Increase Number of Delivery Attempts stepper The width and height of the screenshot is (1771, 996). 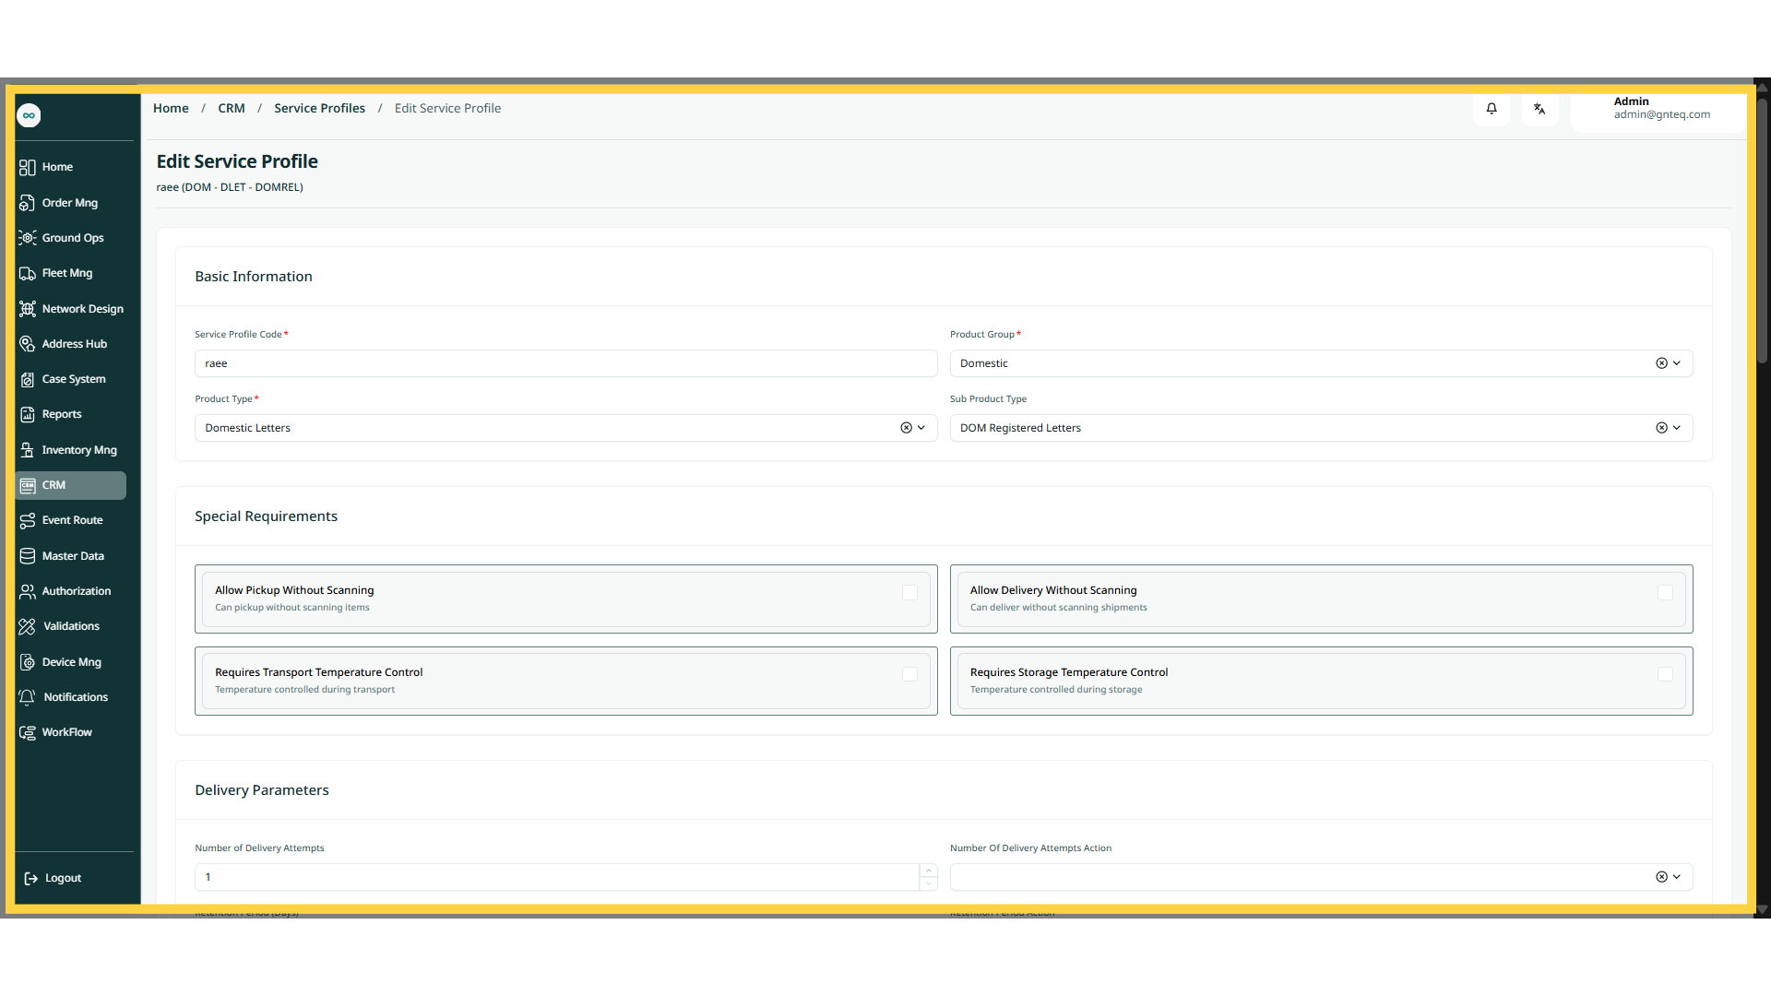(929, 871)
